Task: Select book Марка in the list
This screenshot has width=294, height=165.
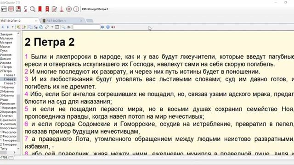Action: 5,47
